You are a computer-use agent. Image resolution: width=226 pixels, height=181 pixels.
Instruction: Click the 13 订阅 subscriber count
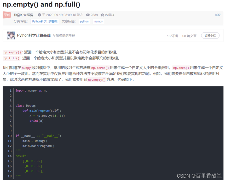172,36
